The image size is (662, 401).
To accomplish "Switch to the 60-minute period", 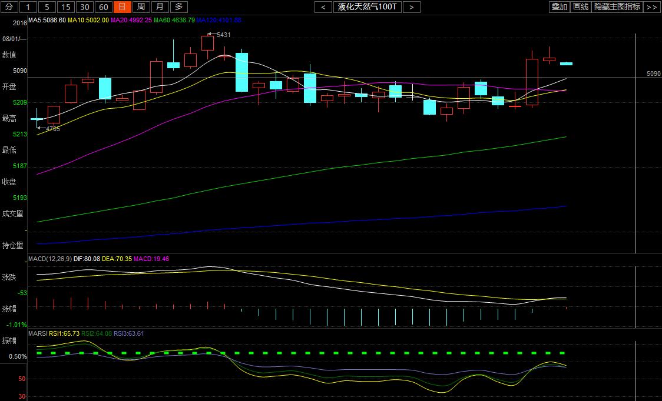I will 103,7.
